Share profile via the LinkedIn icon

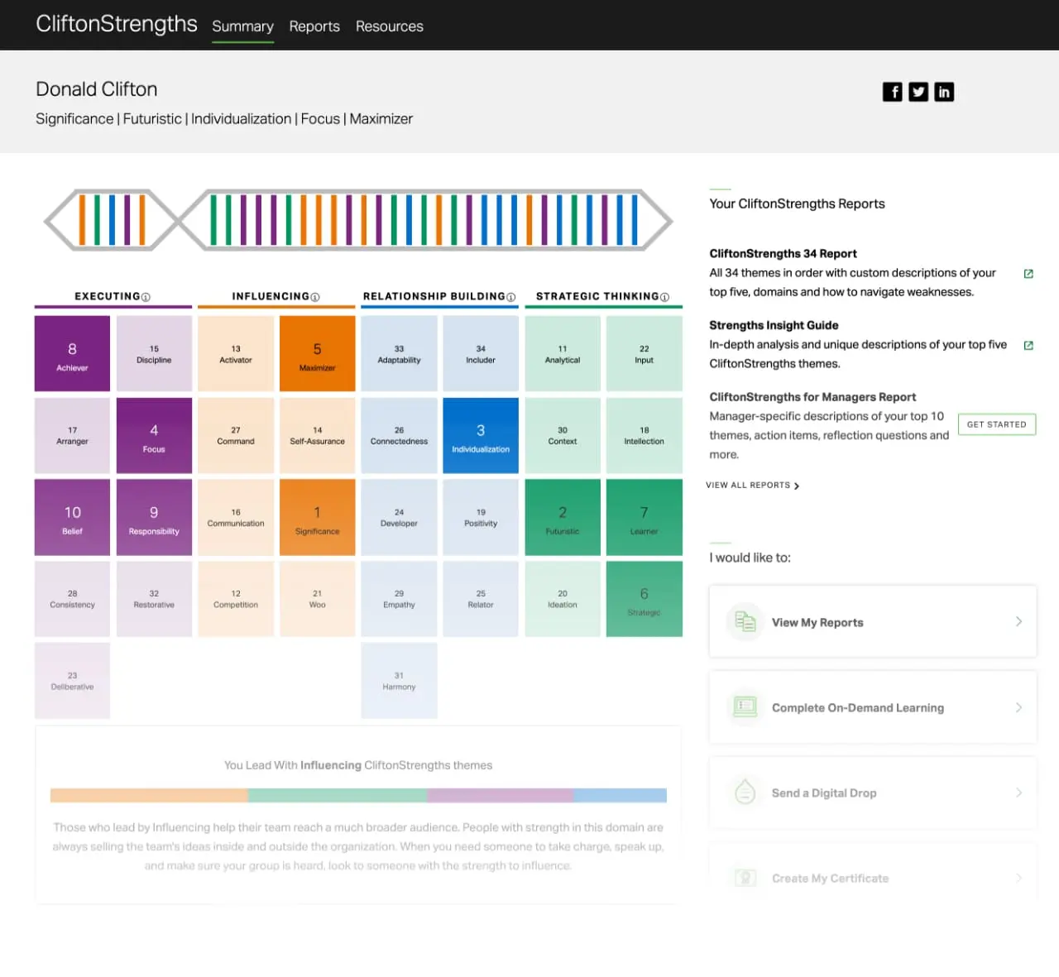click(x=944, y=92)
